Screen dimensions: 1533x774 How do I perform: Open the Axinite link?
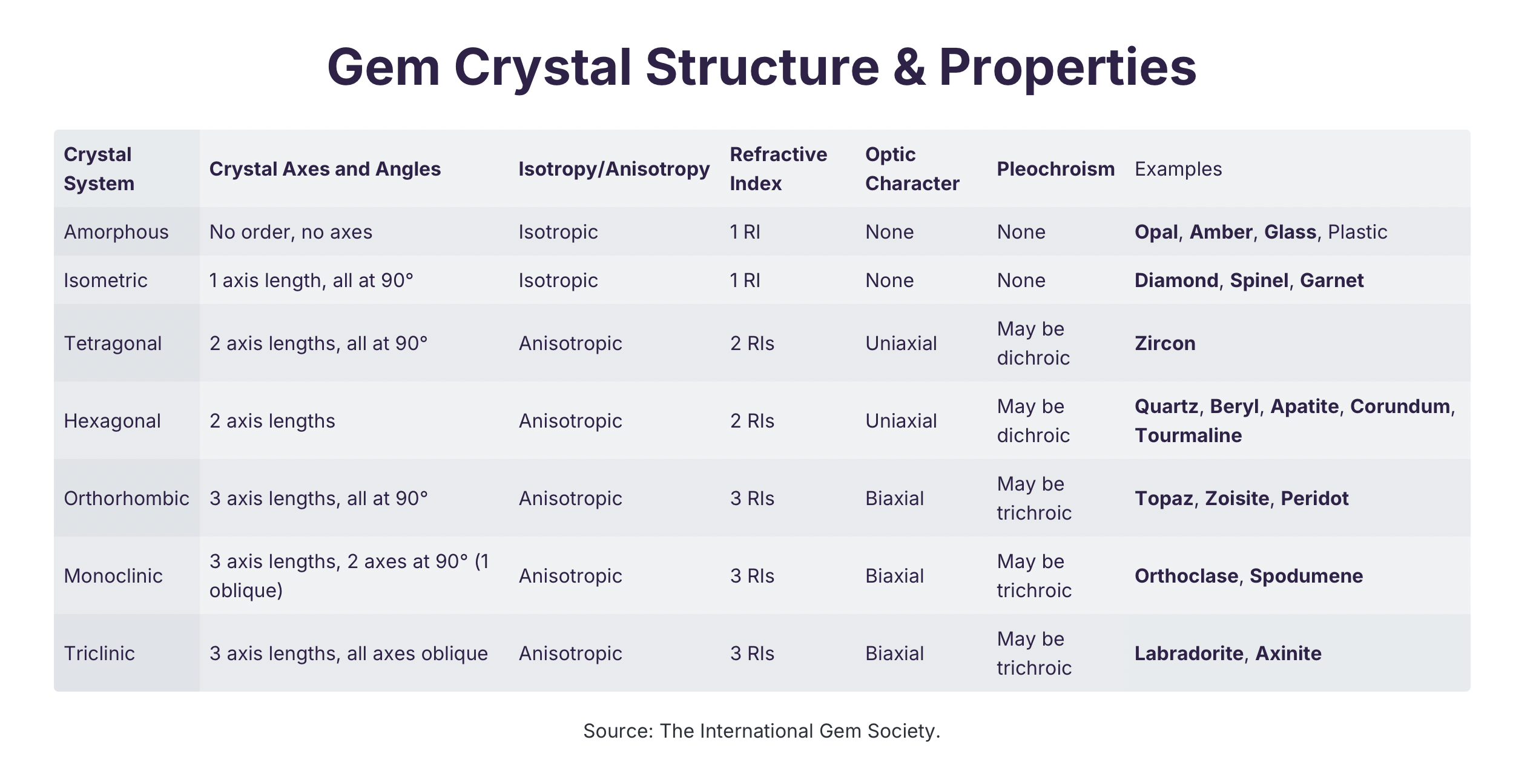tap(1288, 653)
